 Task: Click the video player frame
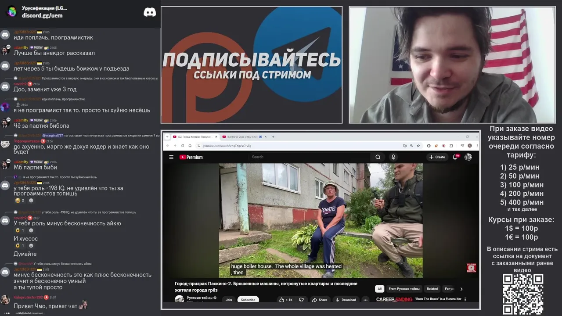(321, 221)
